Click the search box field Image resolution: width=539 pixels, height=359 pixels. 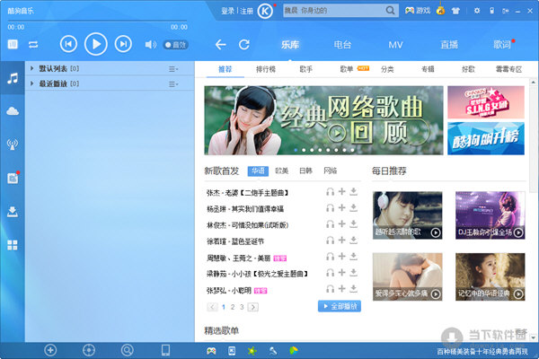(333, 11)
